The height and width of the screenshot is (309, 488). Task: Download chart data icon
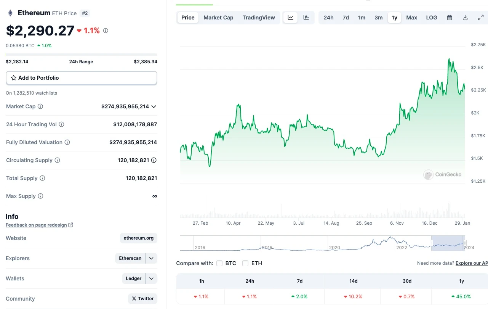tap(465, 18)
